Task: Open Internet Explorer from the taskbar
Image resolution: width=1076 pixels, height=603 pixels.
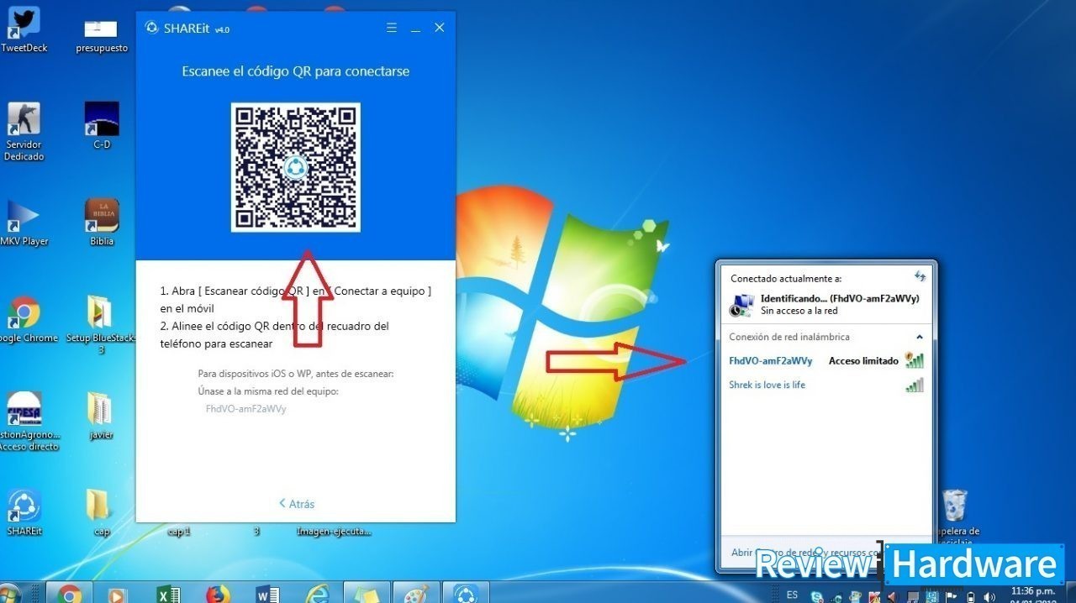Action: [317, 594]
